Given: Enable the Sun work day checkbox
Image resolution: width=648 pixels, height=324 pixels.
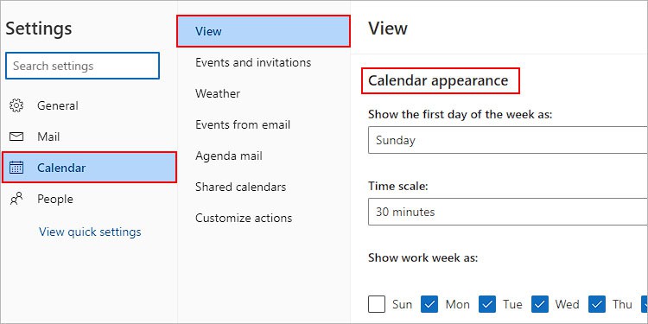Looking at the screenshot, I should [x=377, y=304].
